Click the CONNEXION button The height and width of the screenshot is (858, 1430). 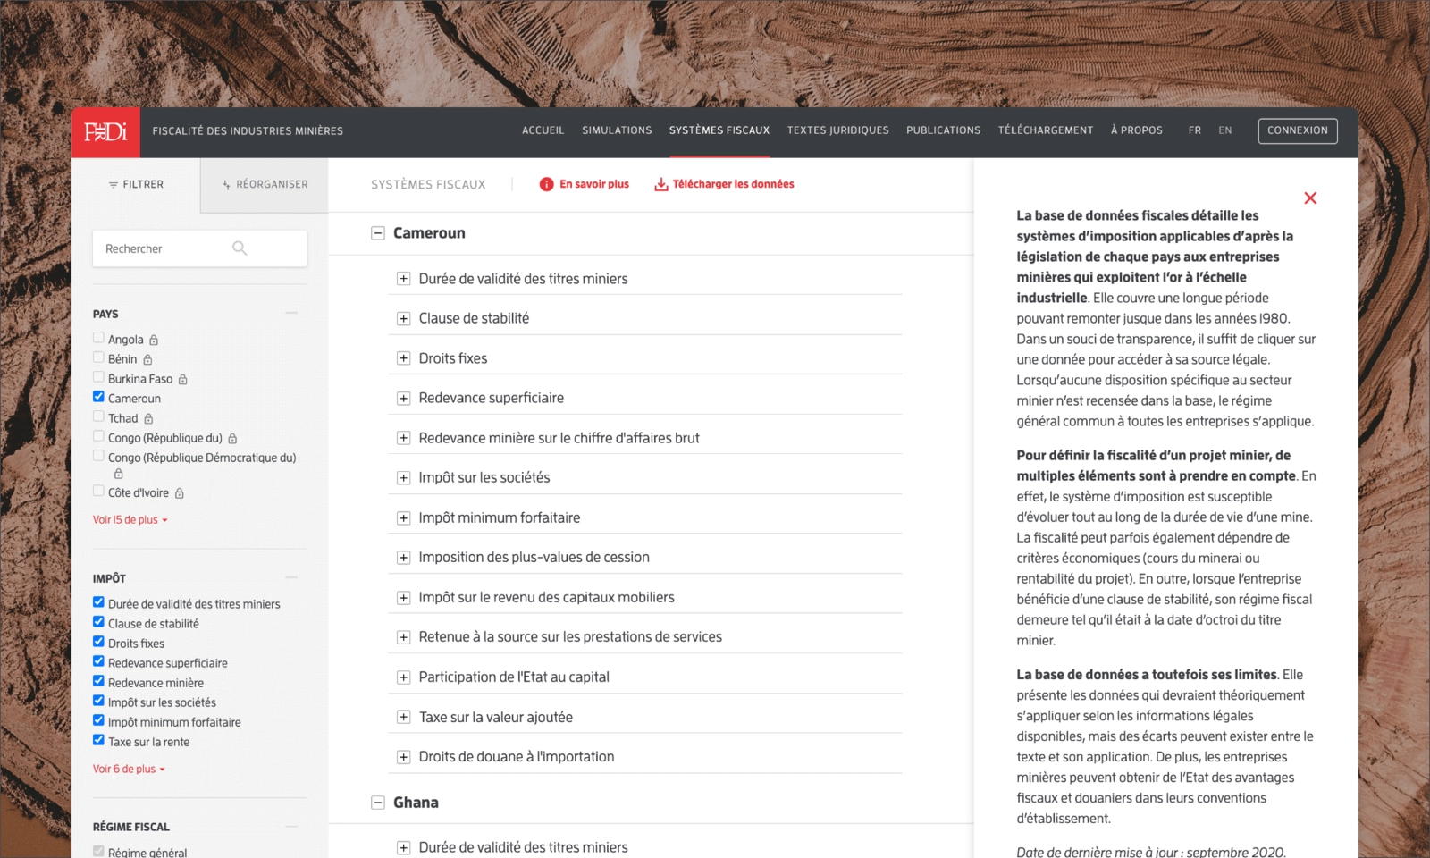pos(1298,130)
